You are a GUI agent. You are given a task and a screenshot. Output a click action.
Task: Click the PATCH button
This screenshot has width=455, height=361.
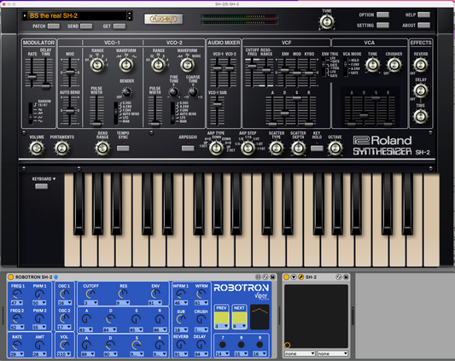pyautogui.click(x=54, y=26)
